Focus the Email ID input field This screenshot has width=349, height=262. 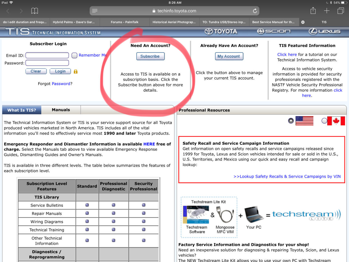pos(47,55)
